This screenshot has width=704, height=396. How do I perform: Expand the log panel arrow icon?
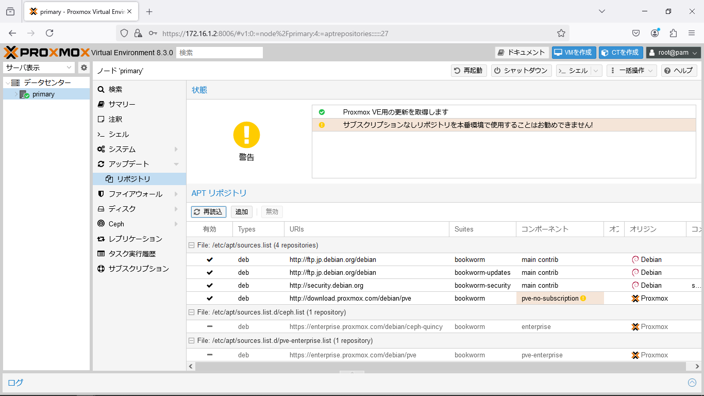click(692, 383)
